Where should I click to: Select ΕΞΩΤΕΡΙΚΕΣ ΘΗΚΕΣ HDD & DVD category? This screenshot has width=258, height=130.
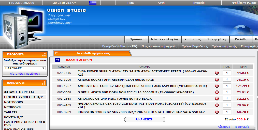coord(24,123)
